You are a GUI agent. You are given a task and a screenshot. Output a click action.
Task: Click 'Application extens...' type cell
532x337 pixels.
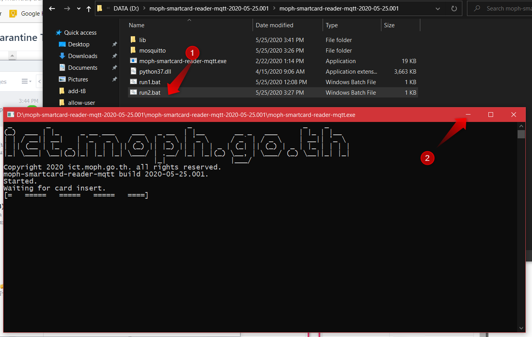pyautogui.click(x=351, y=72)
